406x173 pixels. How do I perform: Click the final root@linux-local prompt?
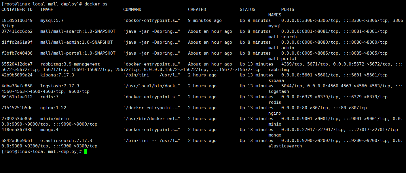tap(42, 151)
